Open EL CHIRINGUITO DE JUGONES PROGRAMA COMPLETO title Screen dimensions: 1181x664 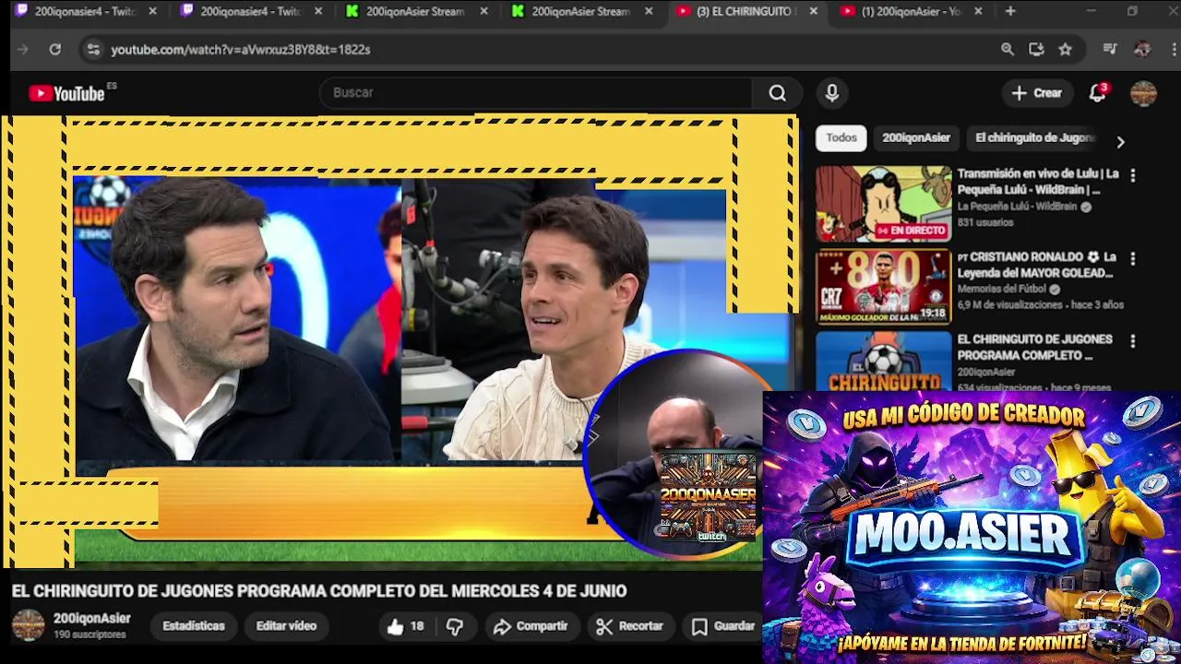click(x=1034, y=348)
